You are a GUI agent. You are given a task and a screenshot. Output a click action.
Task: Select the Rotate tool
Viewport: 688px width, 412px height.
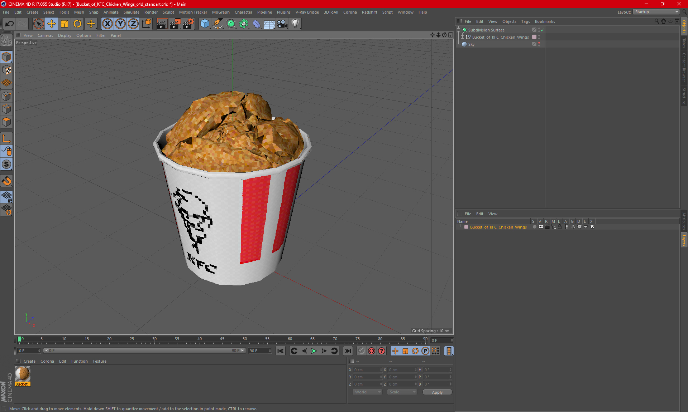77,24
